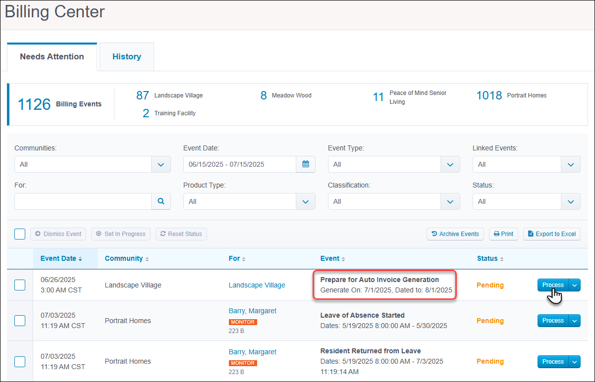The width and height of the screenshot is (595, 382).
Task: Check the Resident Returned from Leave row checkbox
Action: point(20,362)
